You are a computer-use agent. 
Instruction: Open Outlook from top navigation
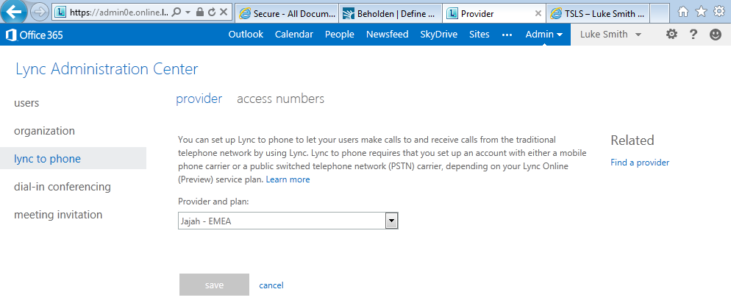246,35
